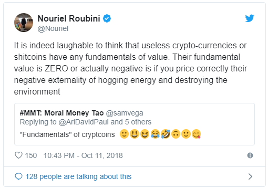
Task: Open Nouriel Roubini's profile picture
Action: pyautogui.click(x=24, y=23)
